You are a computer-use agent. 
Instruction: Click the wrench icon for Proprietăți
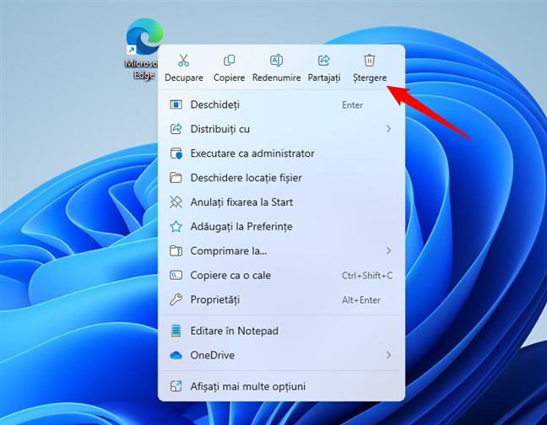click(x=176, y=299)
